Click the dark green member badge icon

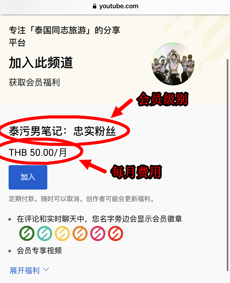click(x=27, y=233)
